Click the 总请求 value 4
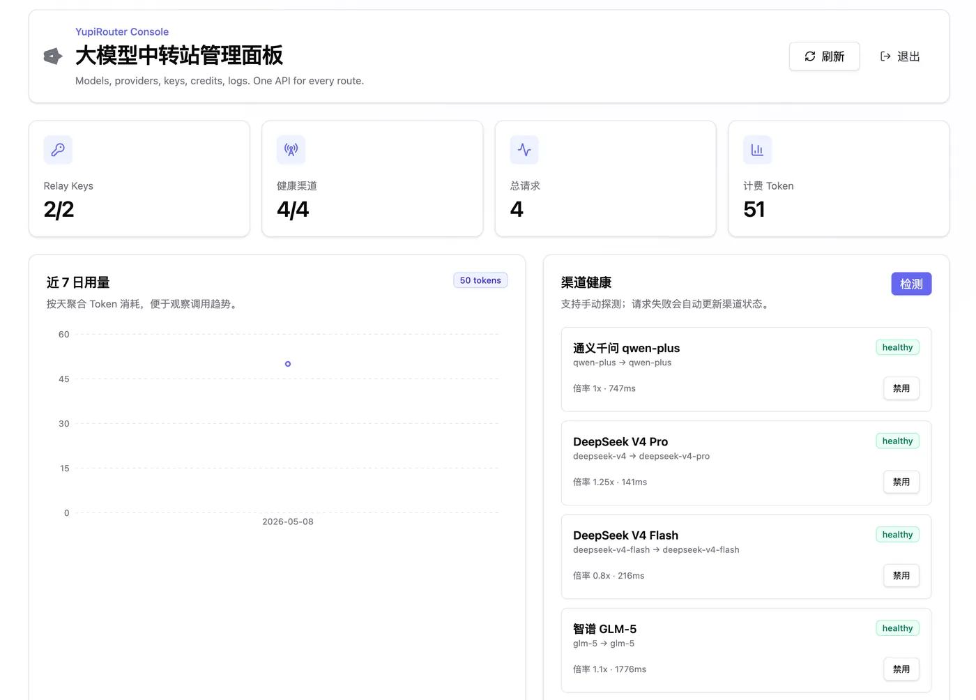Viewport: 976px width, 700px height. click(517, 209)
